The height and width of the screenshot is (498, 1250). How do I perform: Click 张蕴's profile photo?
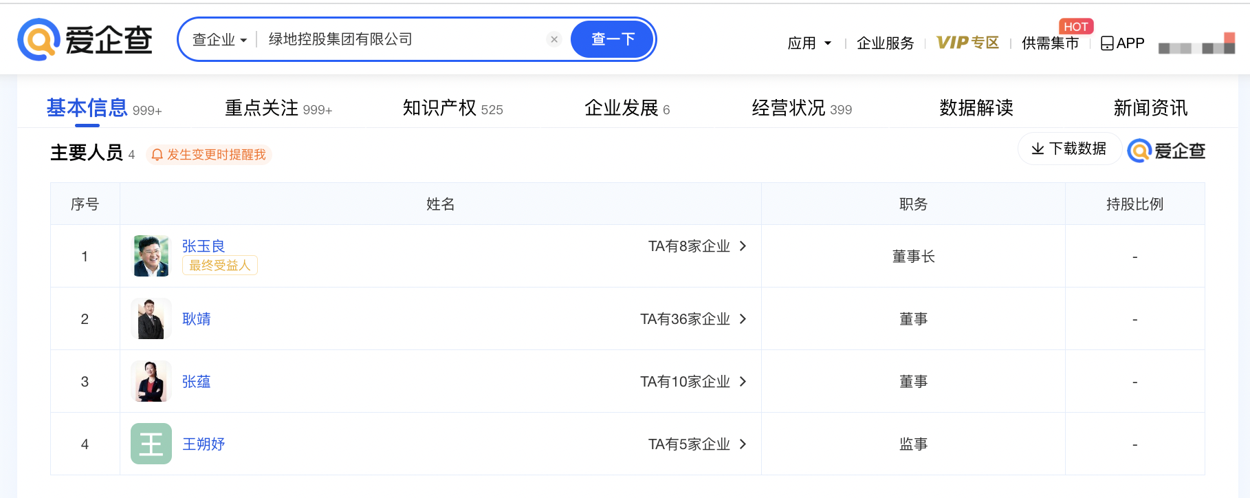[151, 381]
